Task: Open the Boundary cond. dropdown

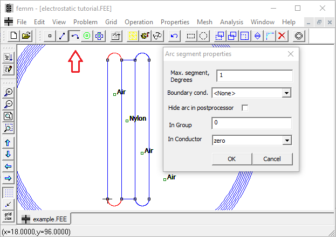Action: click(286, 93)
